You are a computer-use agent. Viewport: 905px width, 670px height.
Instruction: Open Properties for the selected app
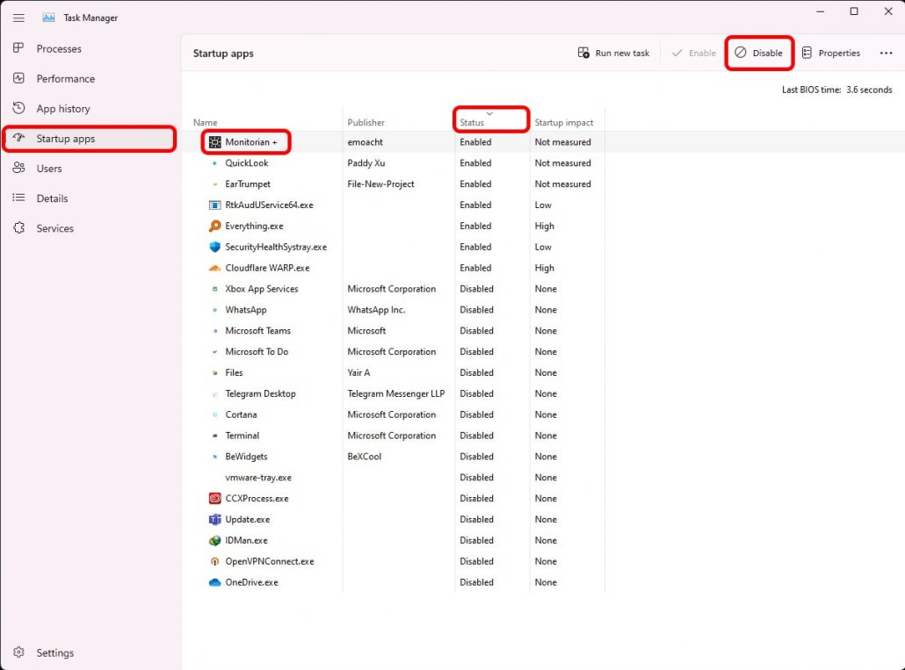pyautogui.click(x=830, y=53)
